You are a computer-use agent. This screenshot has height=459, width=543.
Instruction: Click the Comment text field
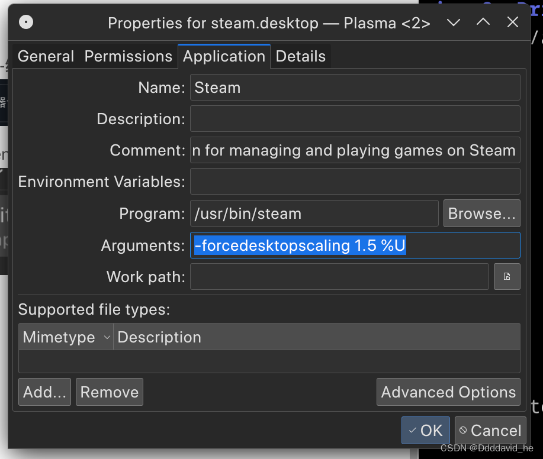355,150
